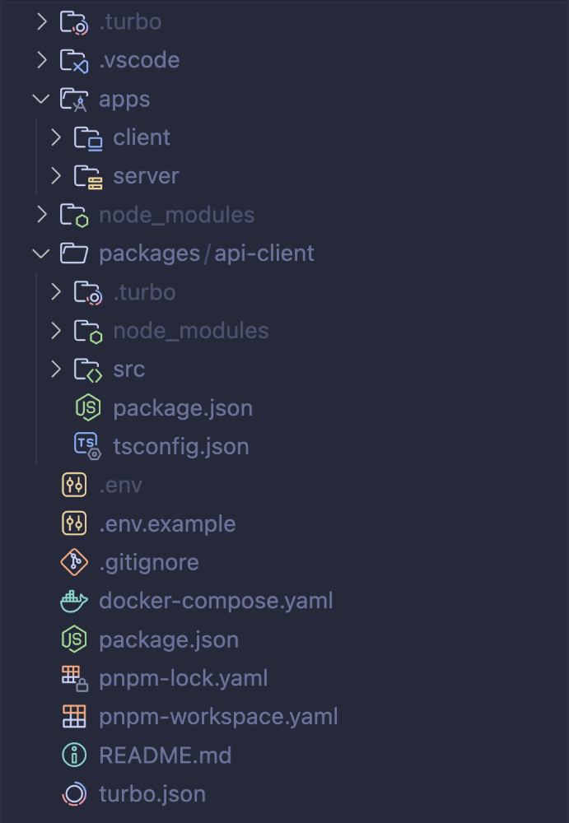Collapse the apps folder chevron

click(x=40, y=99)
